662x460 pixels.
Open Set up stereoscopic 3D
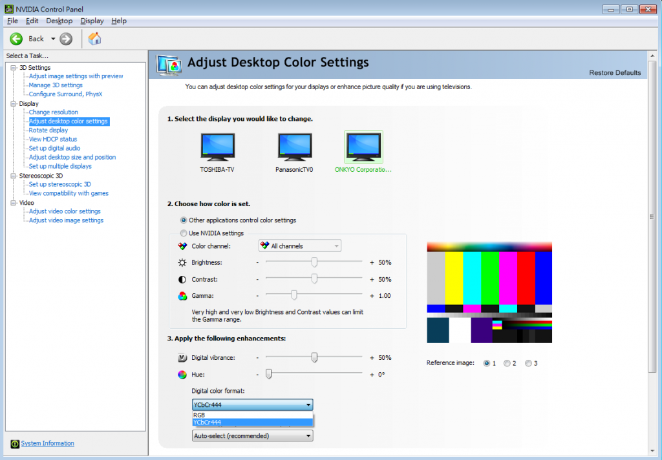click(59, 184)
